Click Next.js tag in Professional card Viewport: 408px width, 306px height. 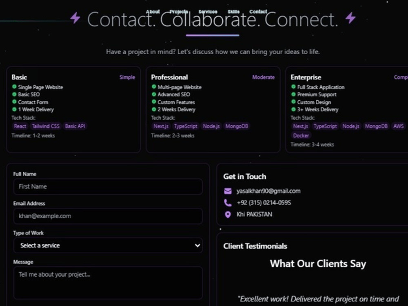click(x=161, y=126)
